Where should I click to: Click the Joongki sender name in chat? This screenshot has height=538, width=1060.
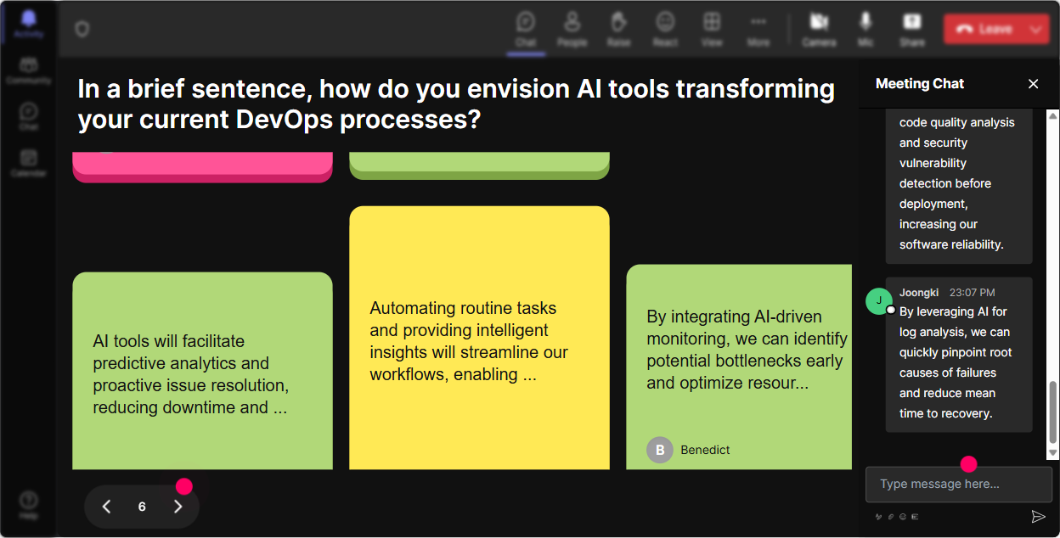[x=919, y=292]
